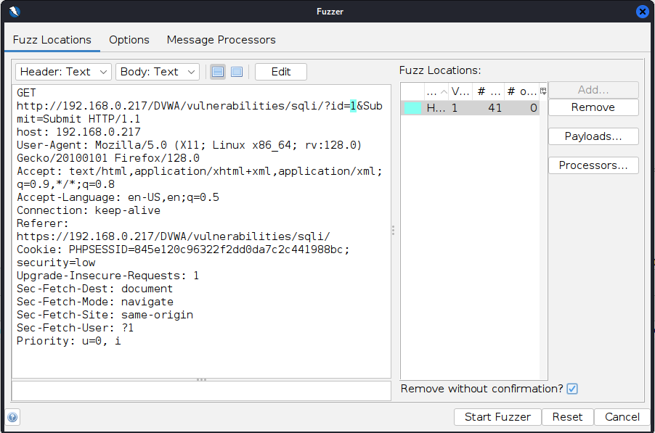Open the Processors... dialog
Viewport: 655px width, 433px height.
pos(593,165)
